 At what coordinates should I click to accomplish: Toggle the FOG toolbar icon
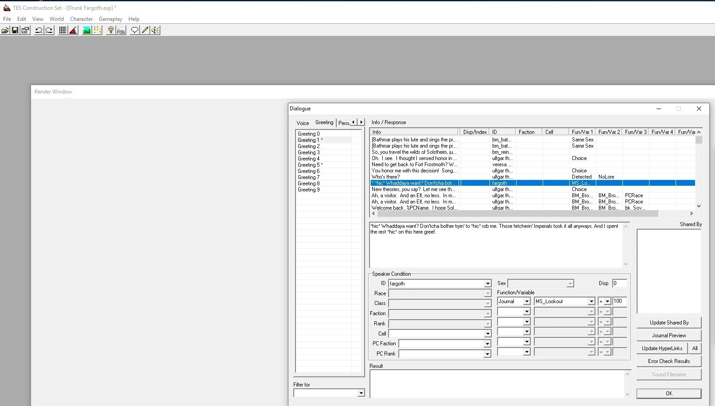click(121, 30)
